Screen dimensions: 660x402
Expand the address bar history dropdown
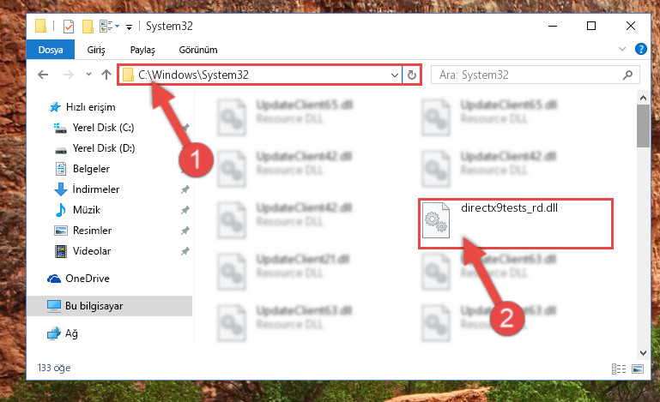[x=395, y=75]
